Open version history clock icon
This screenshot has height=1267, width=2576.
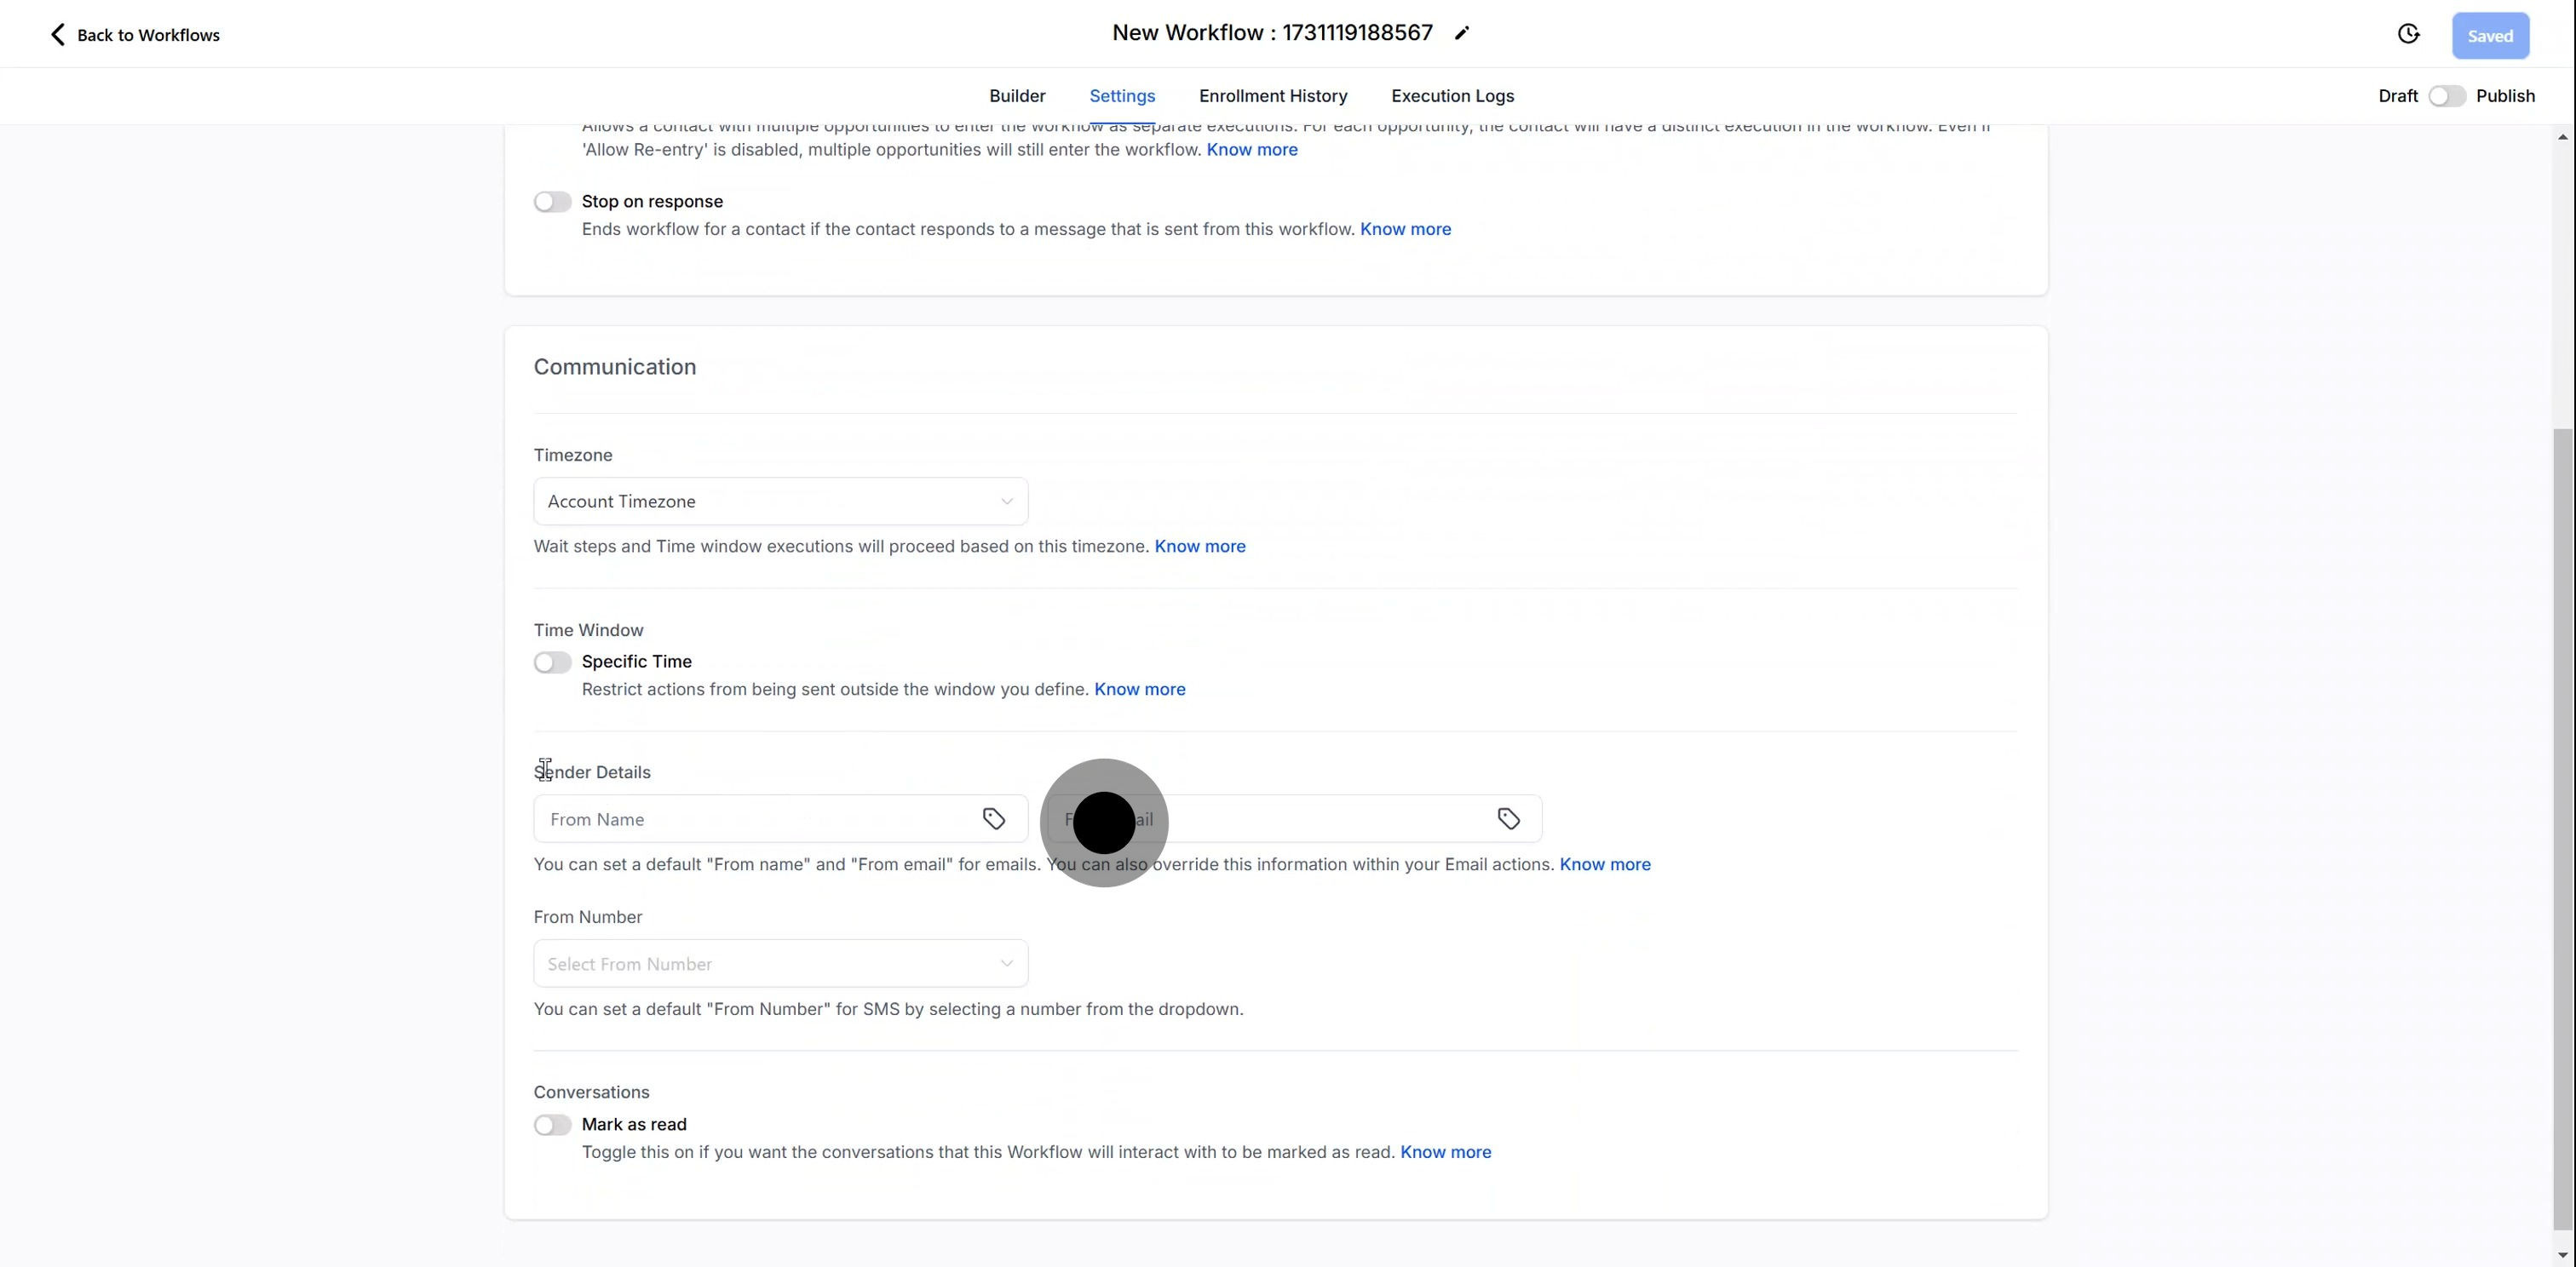pos(2408,35)
